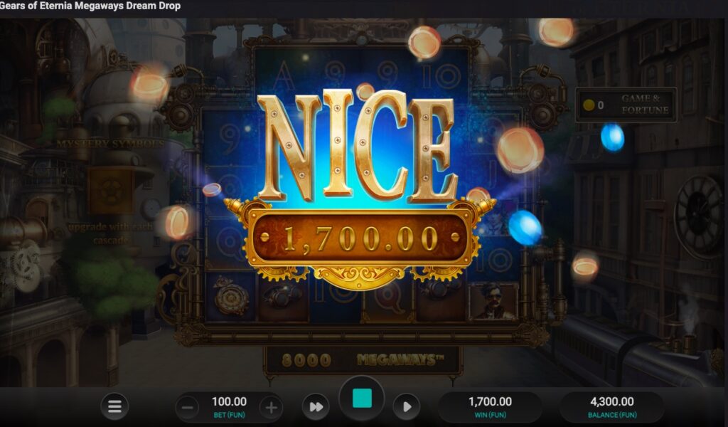728x427 pixels.
Task: Toggle the turbo fast-forward button
Action: 316,407
